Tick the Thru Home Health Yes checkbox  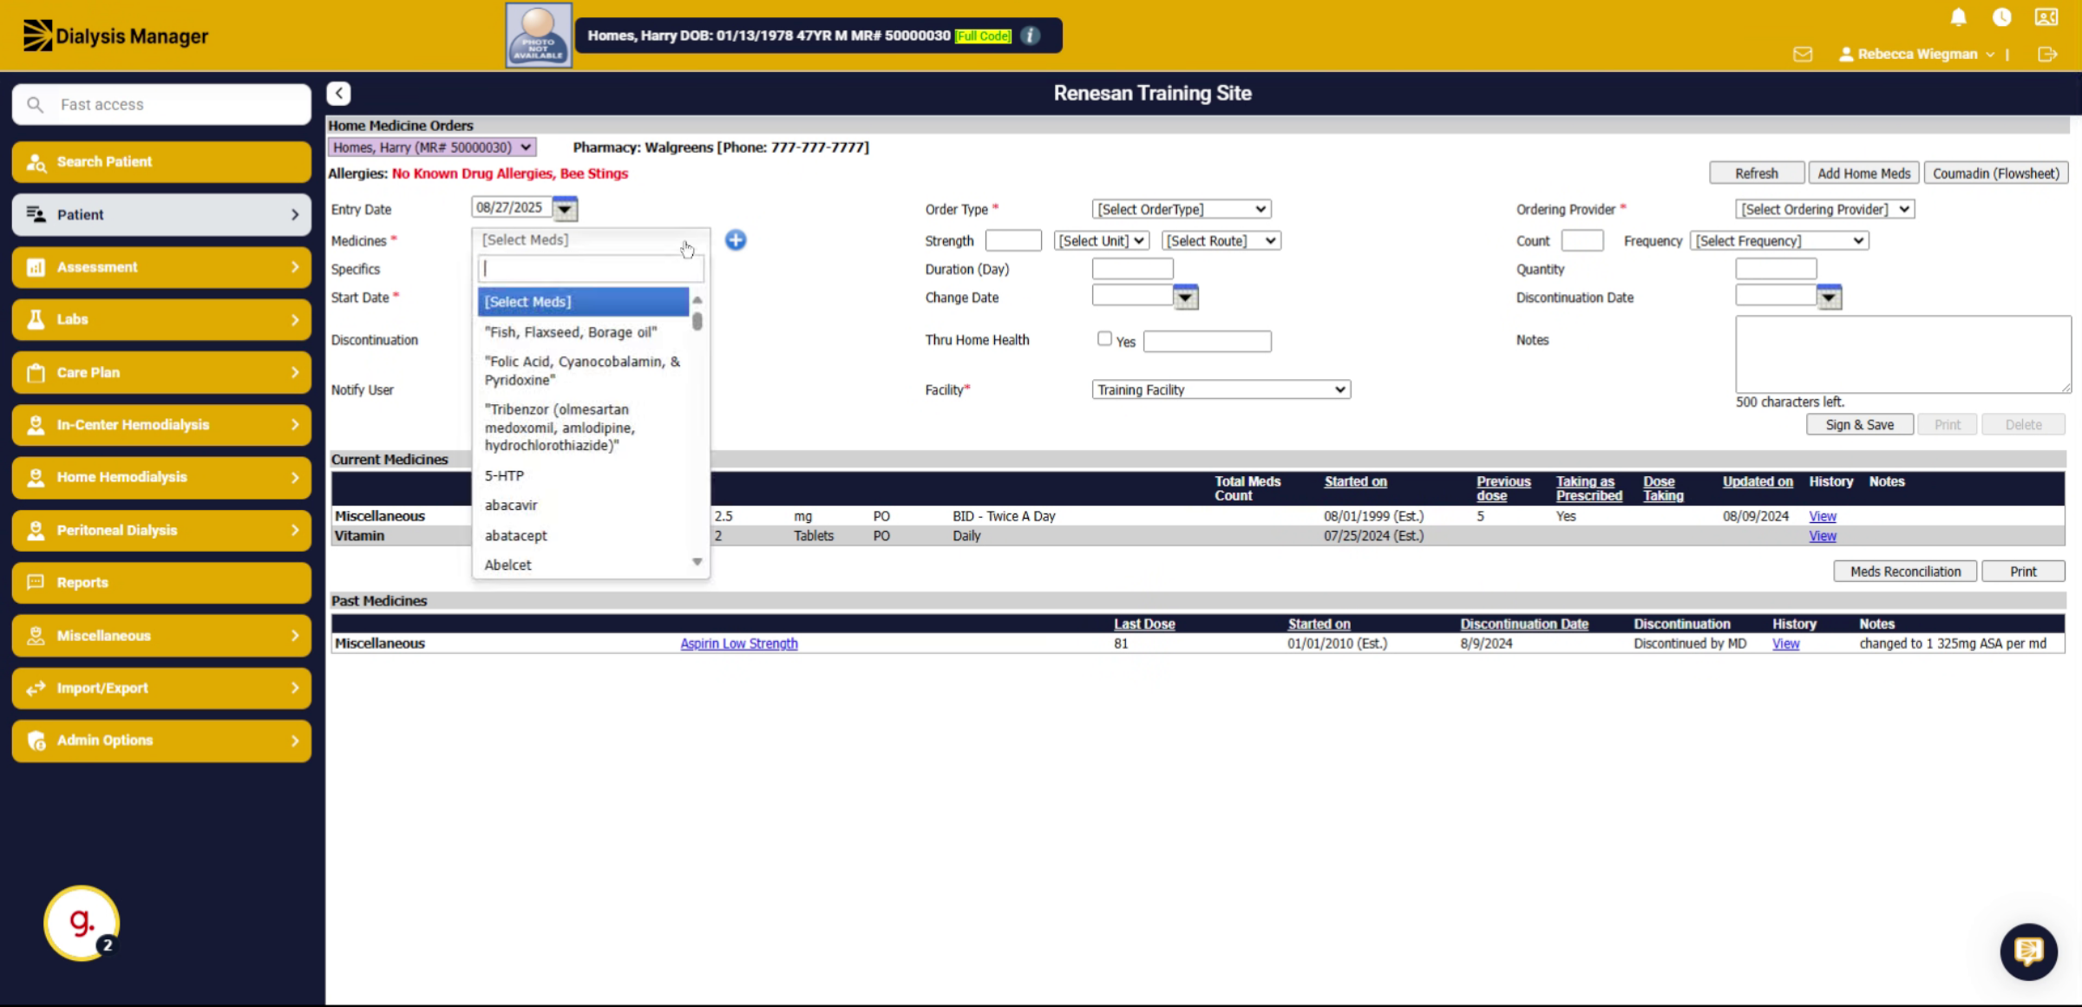coord(1104,338)
